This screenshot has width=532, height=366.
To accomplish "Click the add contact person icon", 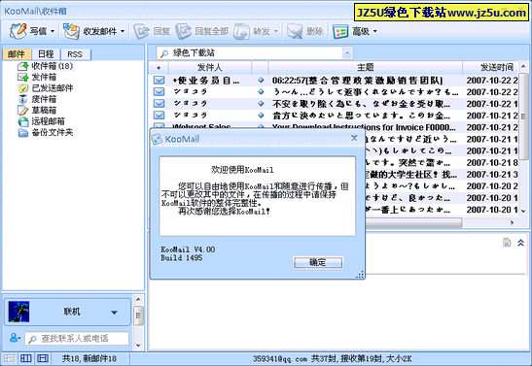I will 15,338.
